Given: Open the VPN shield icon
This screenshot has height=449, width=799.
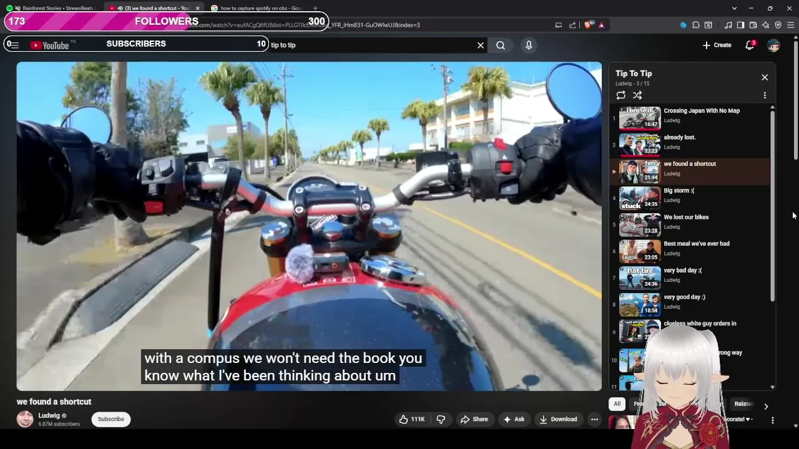Looking at the screenshot, I should [x=778, y=25].
